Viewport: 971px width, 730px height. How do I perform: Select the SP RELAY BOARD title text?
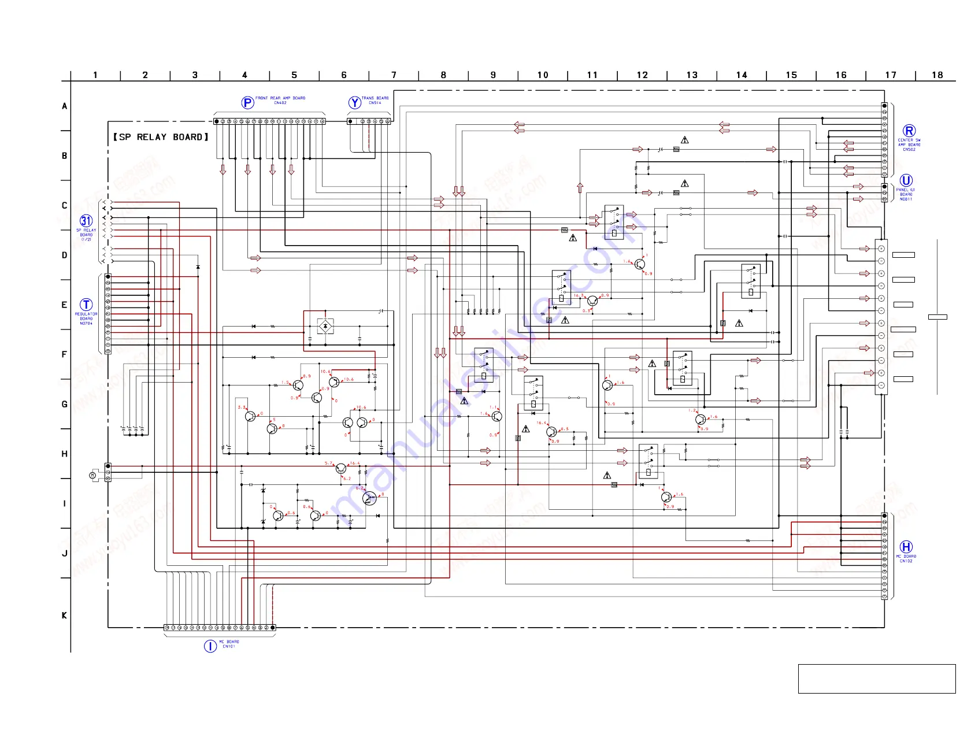(x=161, y=137)
